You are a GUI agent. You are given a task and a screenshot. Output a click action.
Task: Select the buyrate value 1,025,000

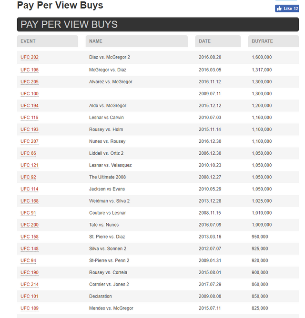tap(262, 201)
